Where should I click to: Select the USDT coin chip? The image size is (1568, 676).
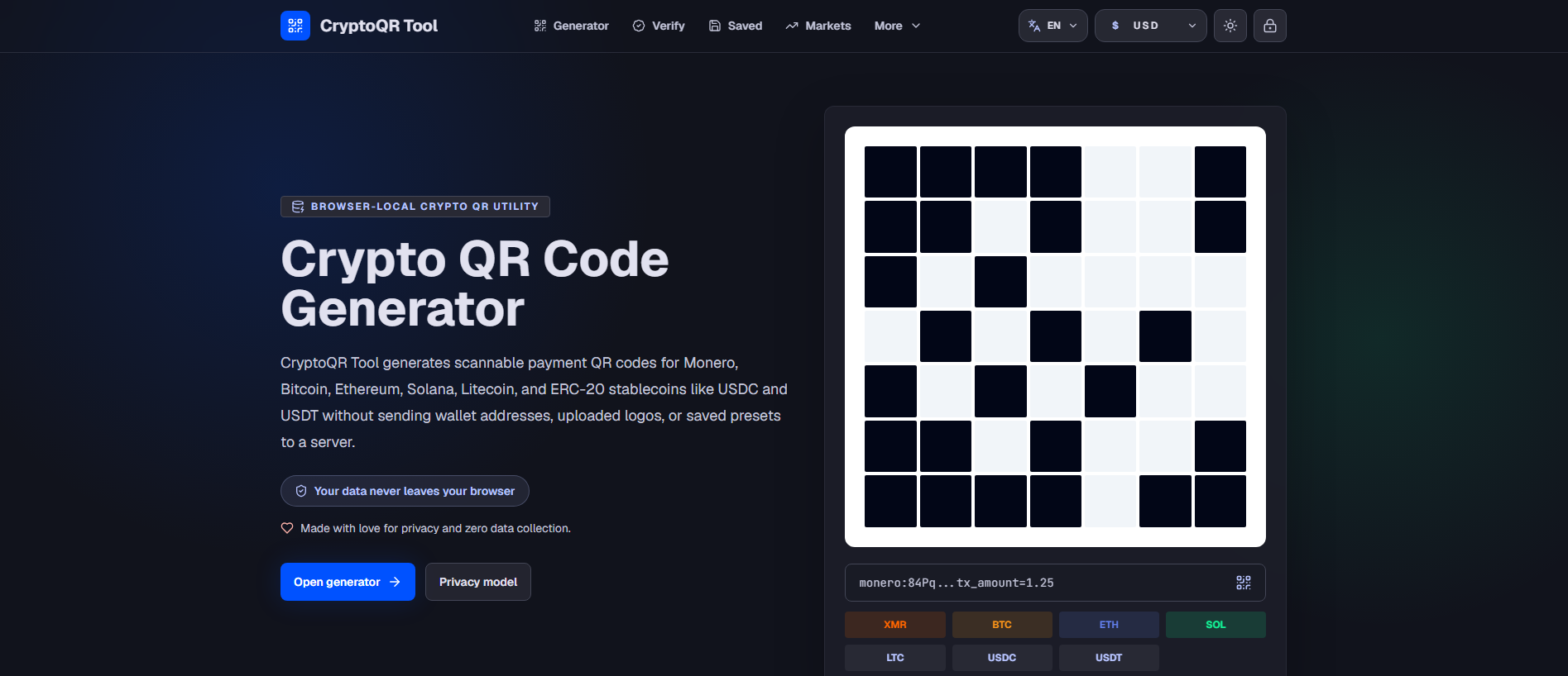[1109, 658]
